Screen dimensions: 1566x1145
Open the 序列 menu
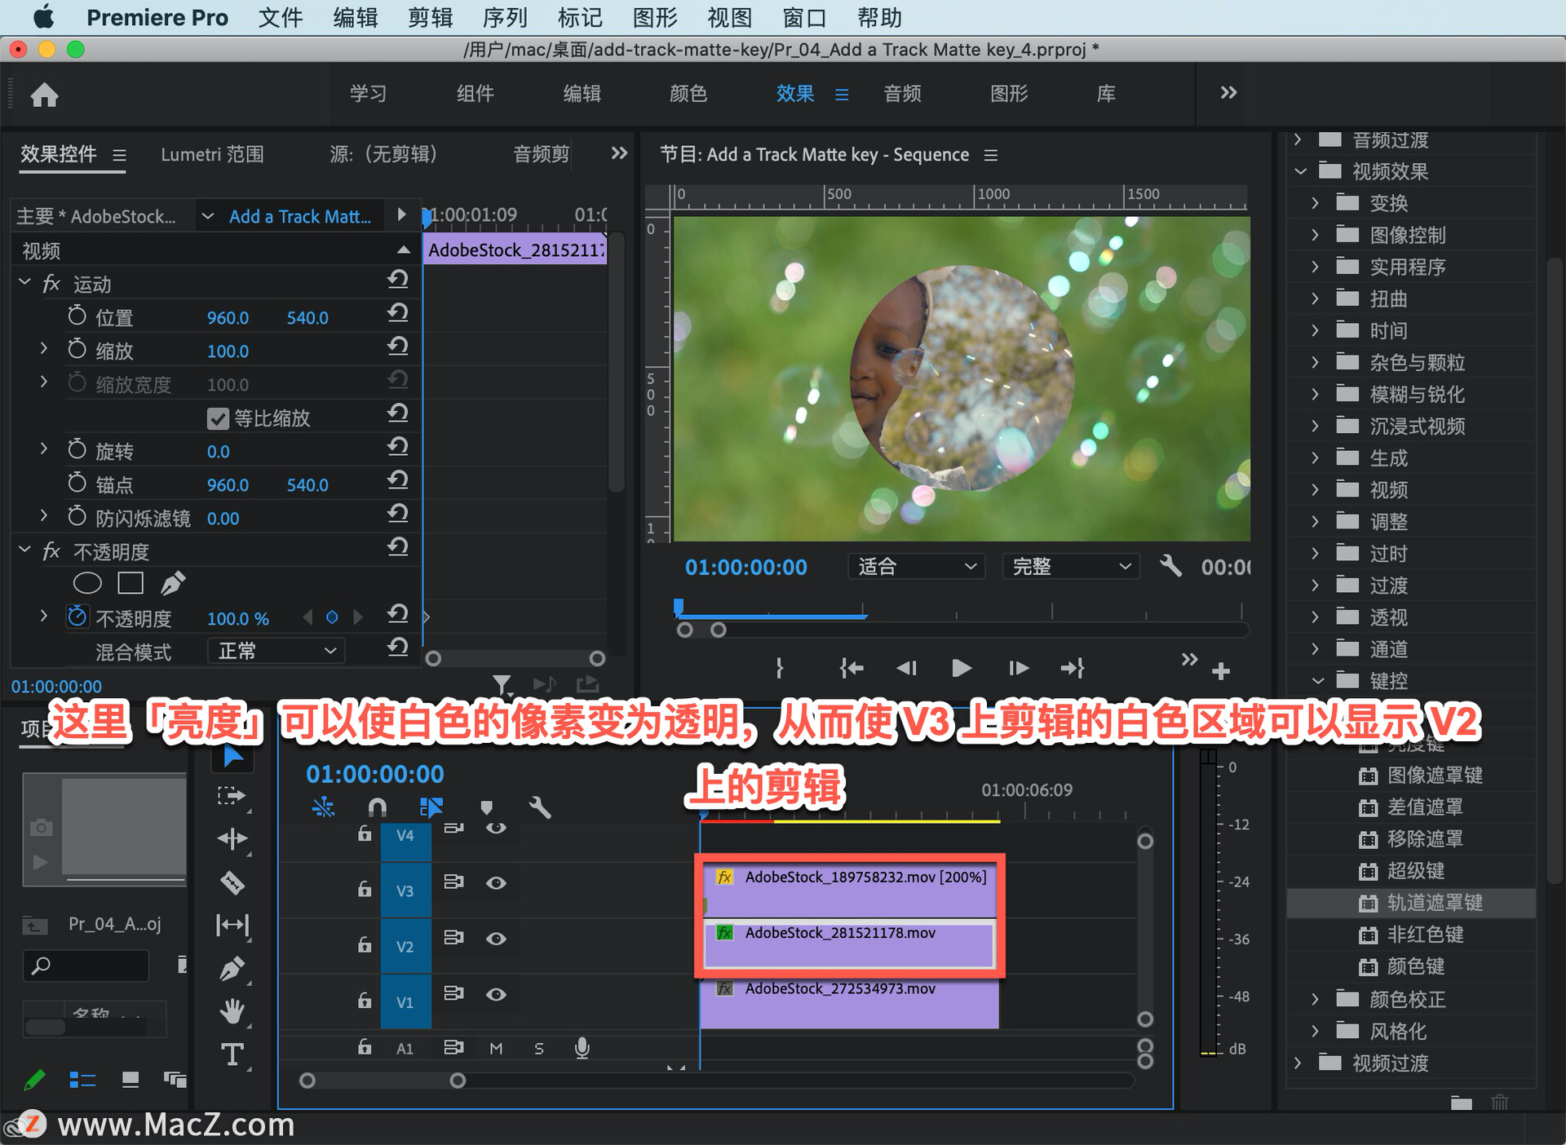(x=505, y=17)
